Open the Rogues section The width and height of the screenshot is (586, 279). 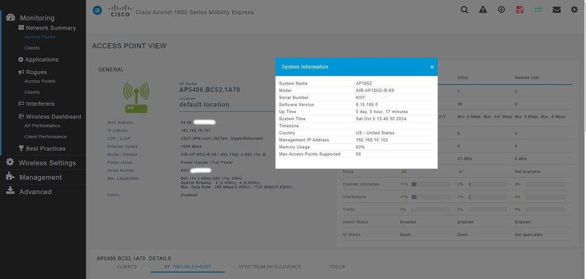tap(36, 72)
